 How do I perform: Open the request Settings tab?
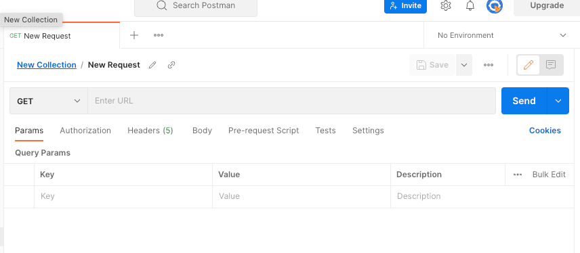coord(368,131)
